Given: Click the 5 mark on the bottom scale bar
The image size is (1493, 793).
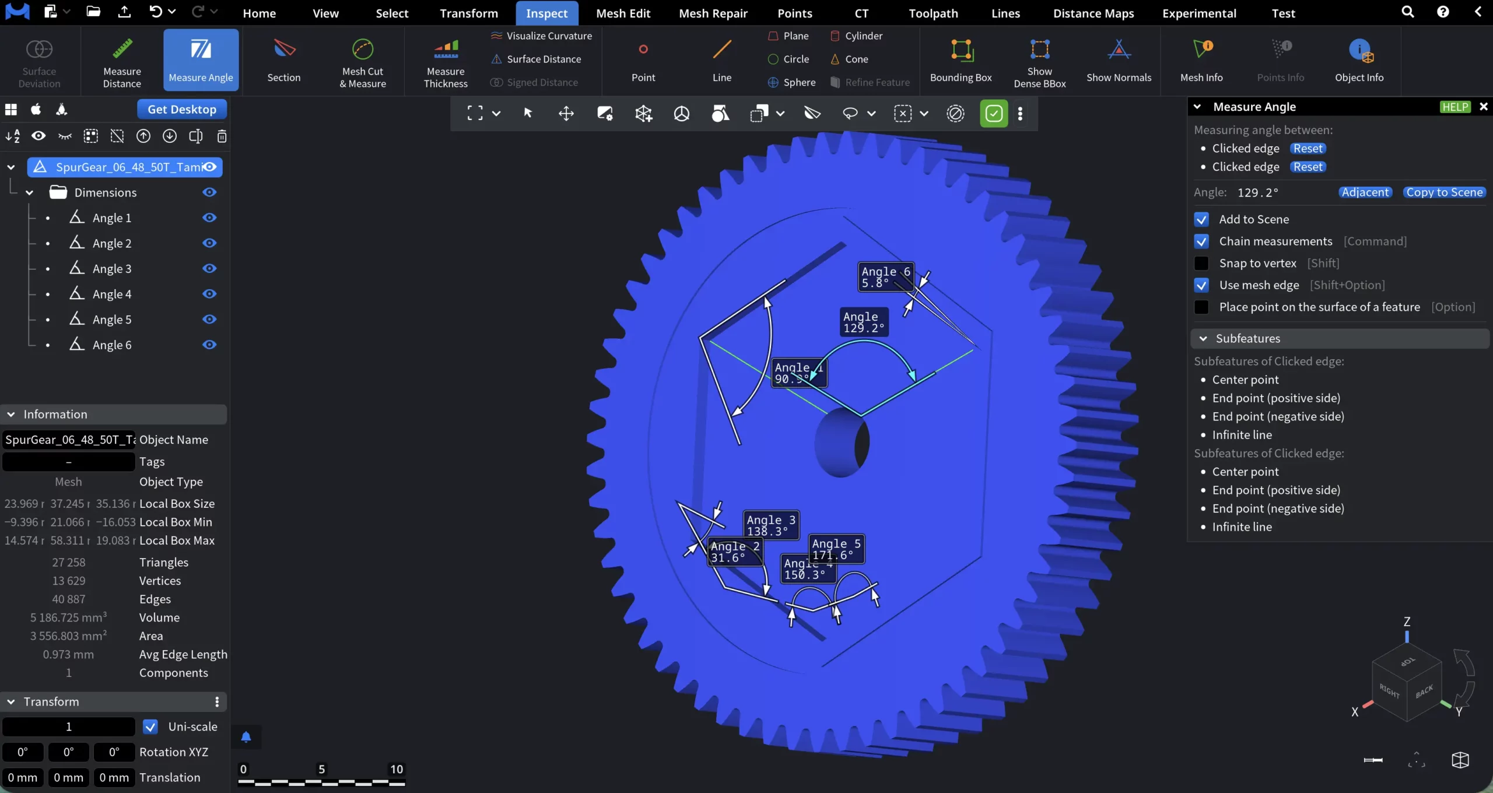Looking at the screenshot, I should [x=322, y=769].
